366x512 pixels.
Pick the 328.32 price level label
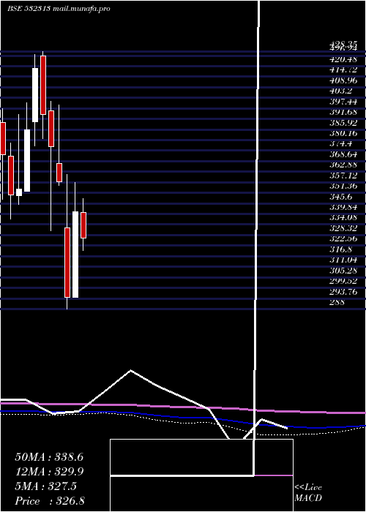click(343, 228)
